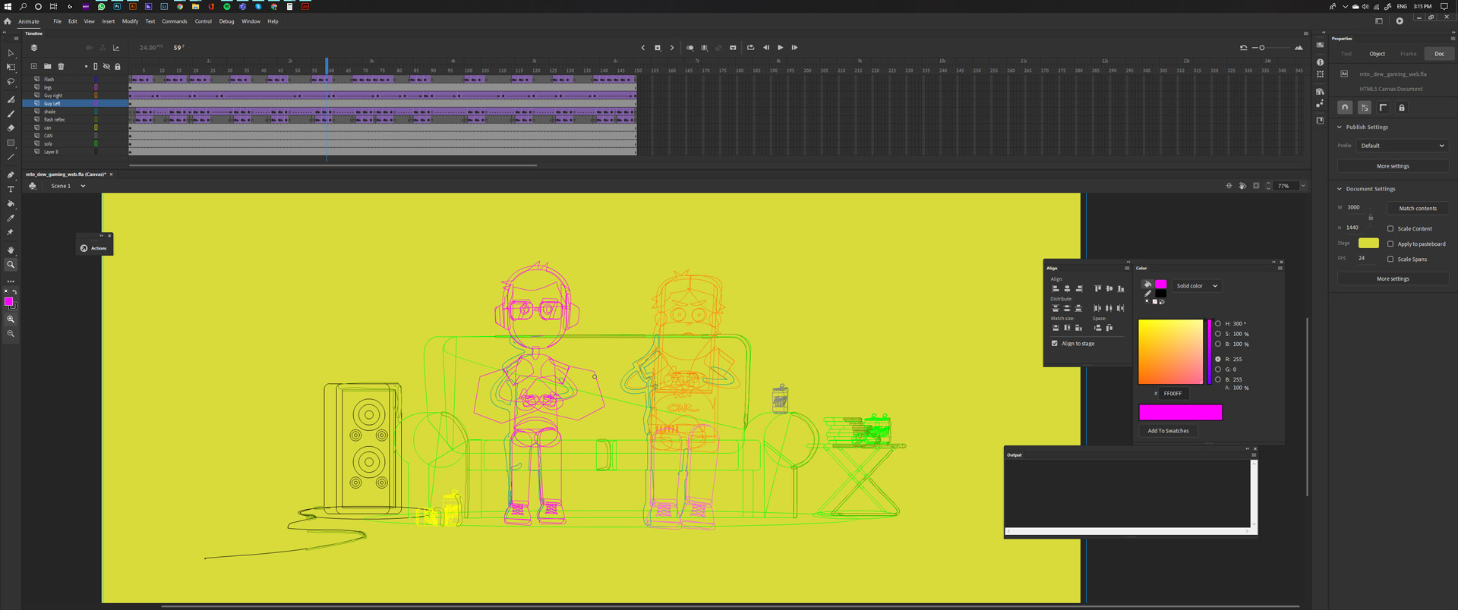
Task: Open the Solid color type dropdown
Action: (x=1197, y=286)
